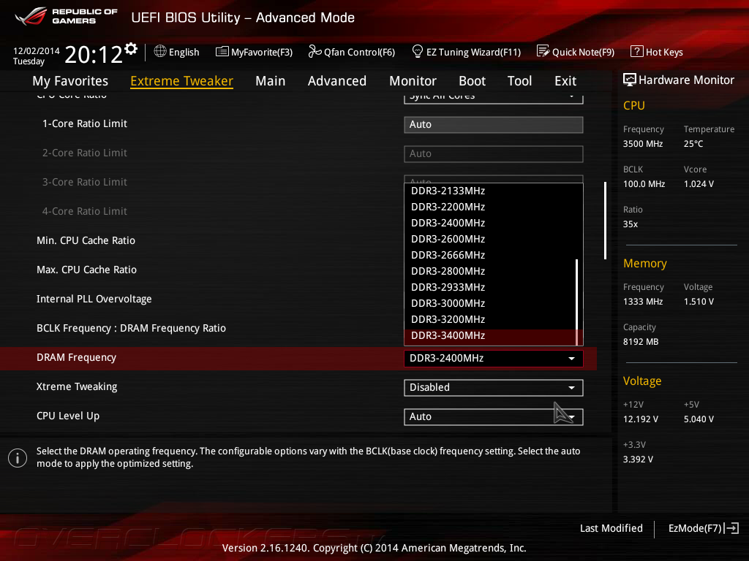749x561 pixels.
Task: Click the info icon beside help text
Action: pos(18,458)
